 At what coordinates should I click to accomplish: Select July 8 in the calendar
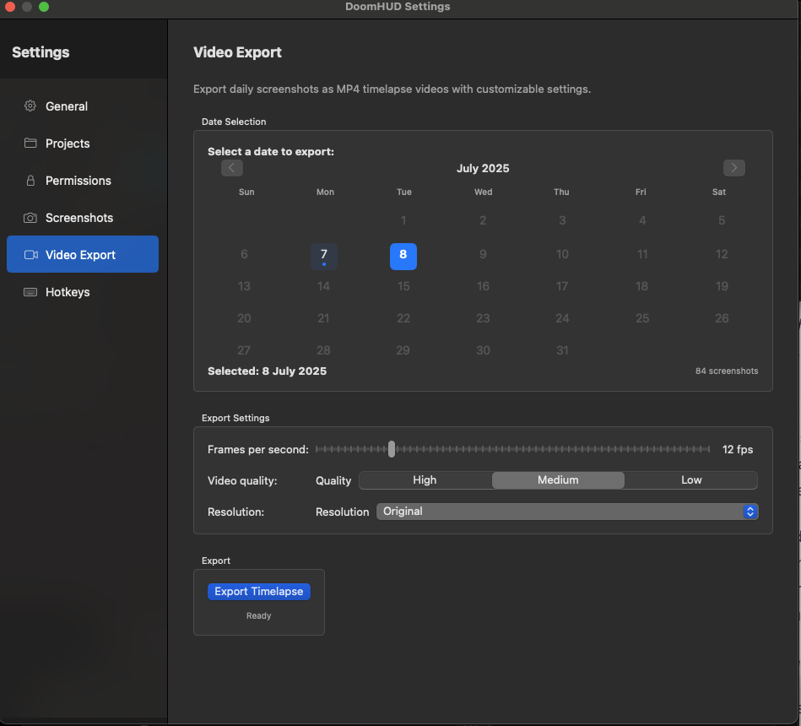pyautogui.click(x=403, y=256)
